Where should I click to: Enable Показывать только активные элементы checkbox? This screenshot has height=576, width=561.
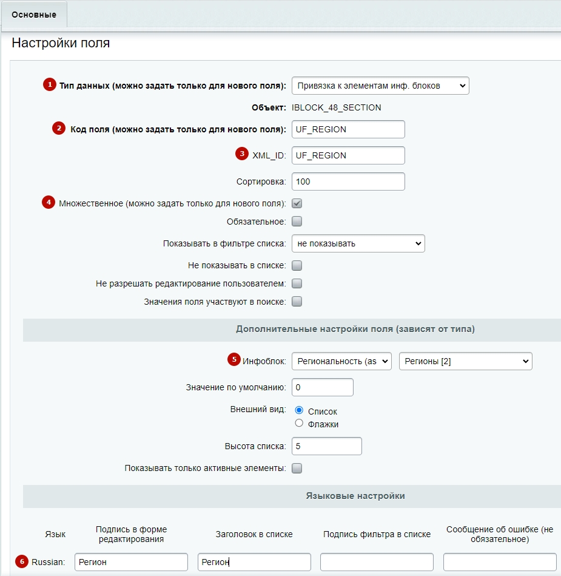[297, 468]
